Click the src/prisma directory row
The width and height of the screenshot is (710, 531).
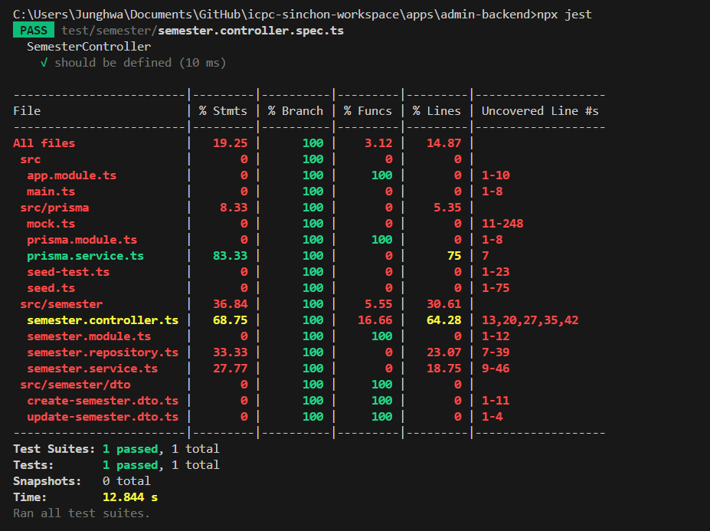pos(54,208)
